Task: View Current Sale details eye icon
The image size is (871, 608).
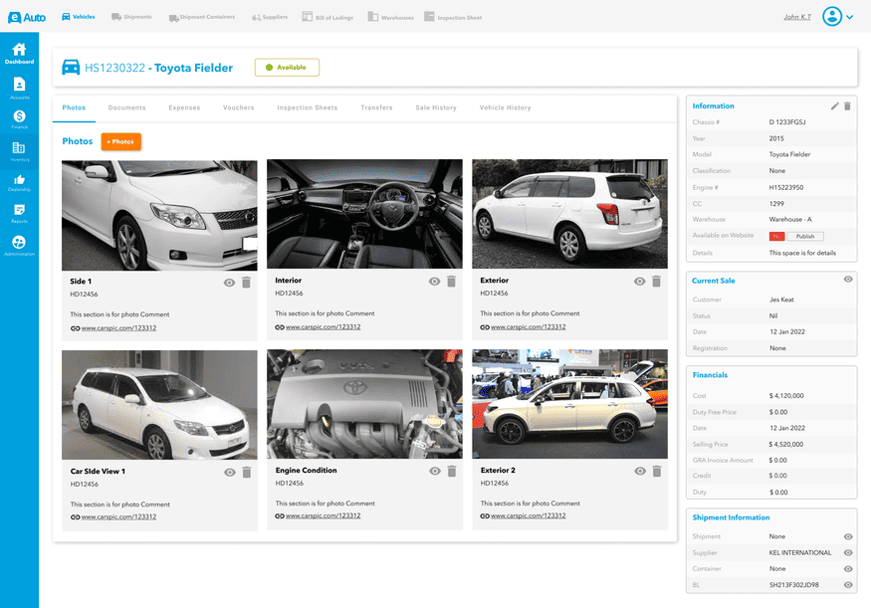Action: (x=848, y=280)
